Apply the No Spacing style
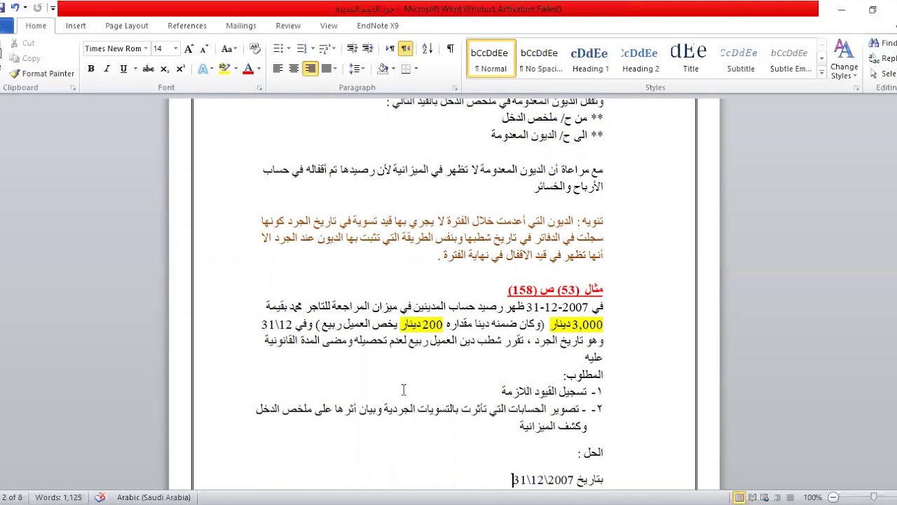The image size is (897, 505). (540, 59)
